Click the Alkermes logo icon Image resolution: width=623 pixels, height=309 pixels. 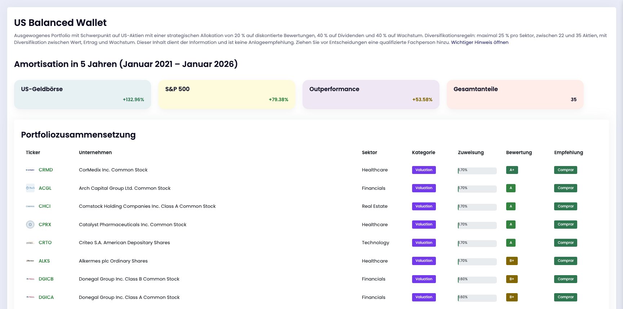click(30, 261)
